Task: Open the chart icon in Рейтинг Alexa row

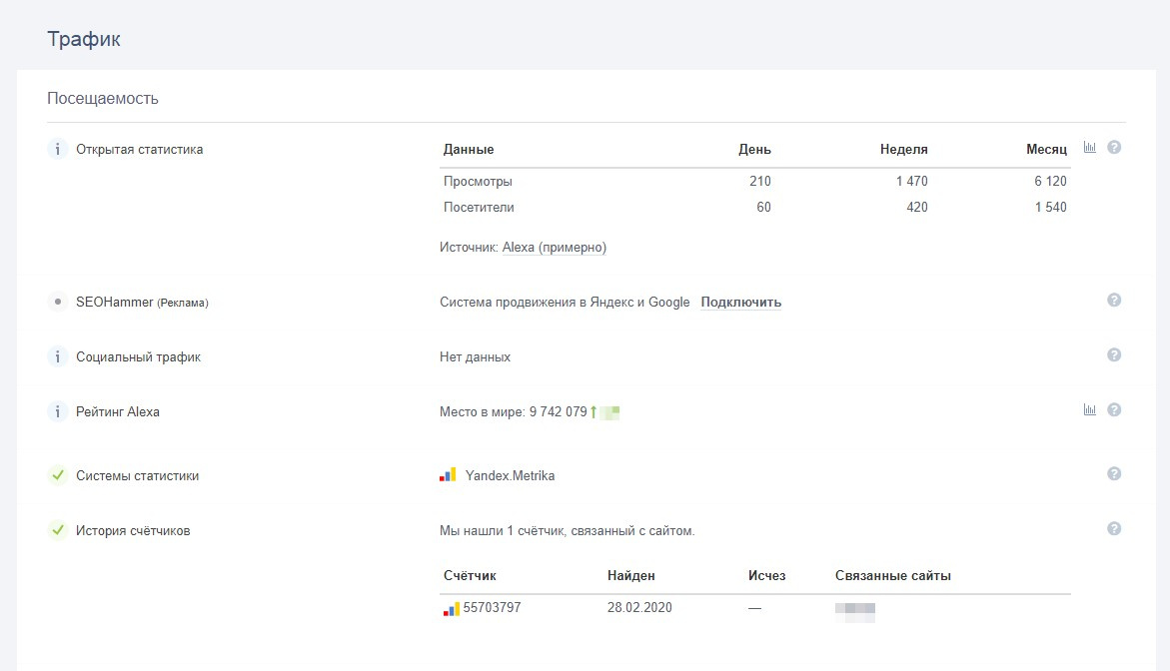Action: 1090,409
